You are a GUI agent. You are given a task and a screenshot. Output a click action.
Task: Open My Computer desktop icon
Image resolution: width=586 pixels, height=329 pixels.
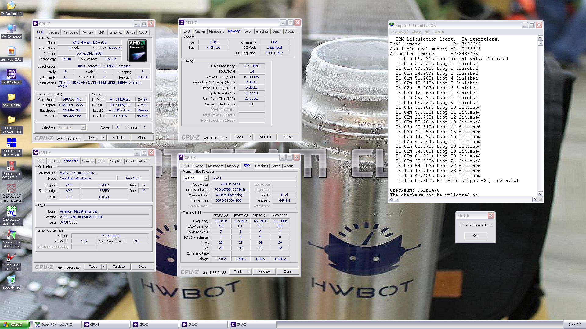click(x=11, y=31)
